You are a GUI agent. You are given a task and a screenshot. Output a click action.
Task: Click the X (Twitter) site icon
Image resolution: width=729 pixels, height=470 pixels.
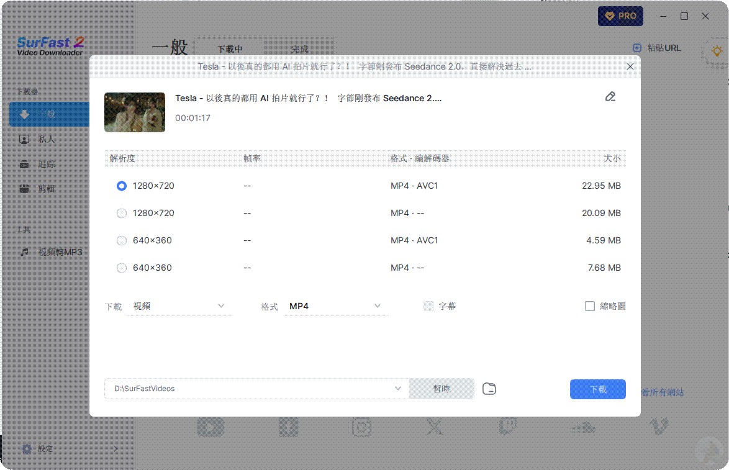click(x=435, y=427)
